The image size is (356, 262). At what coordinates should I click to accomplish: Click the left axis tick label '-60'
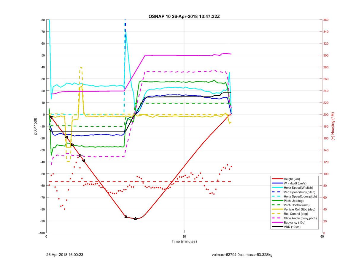42,186
